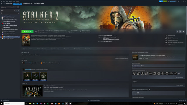Open the Steam menu in top bar
This screenshot has height=105, width=187.
(3, 1)
